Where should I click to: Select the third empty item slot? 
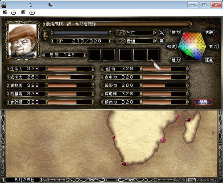[x=125, y=55]
